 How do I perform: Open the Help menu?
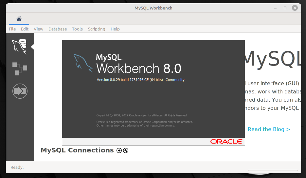[x=115, y=29]
